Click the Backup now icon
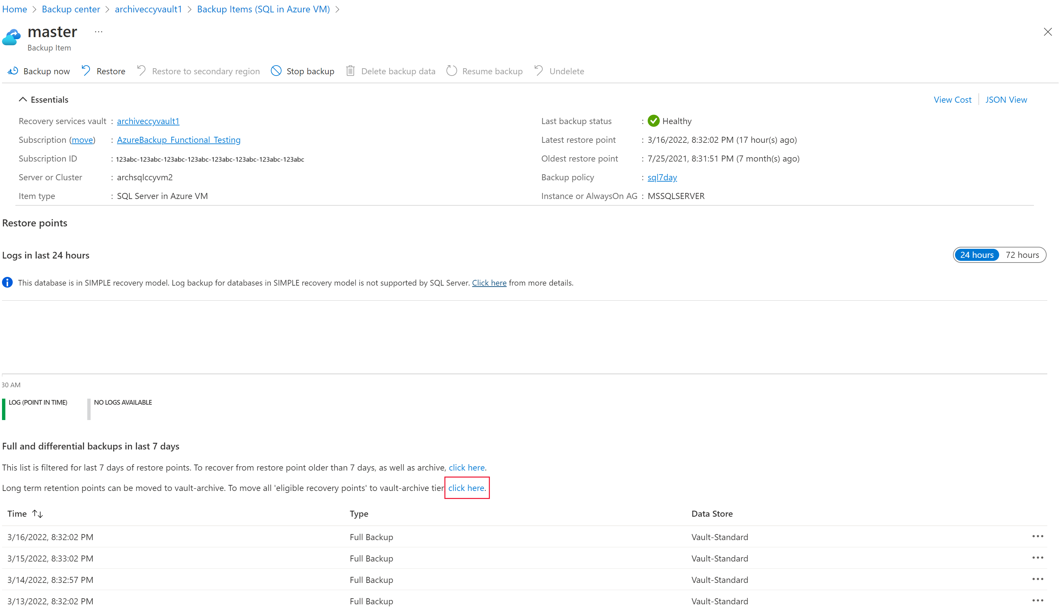 tap(12, 71)
